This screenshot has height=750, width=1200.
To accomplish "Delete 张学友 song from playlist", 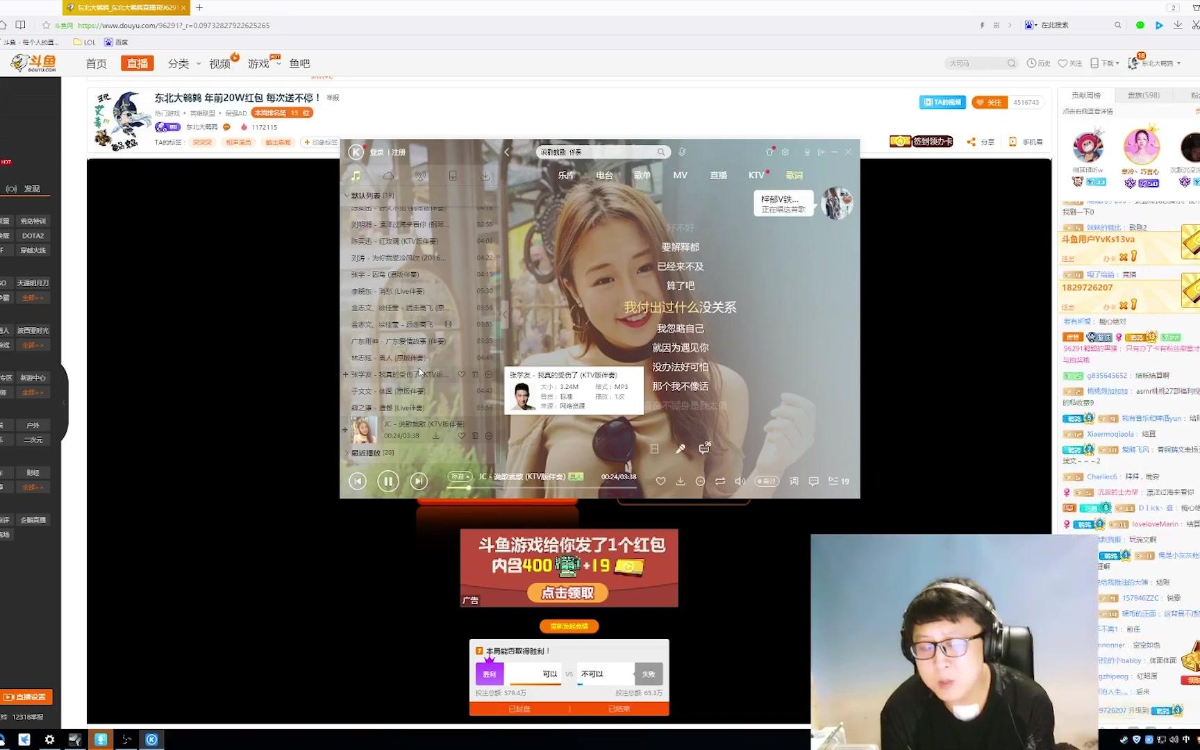I will 476,374.
